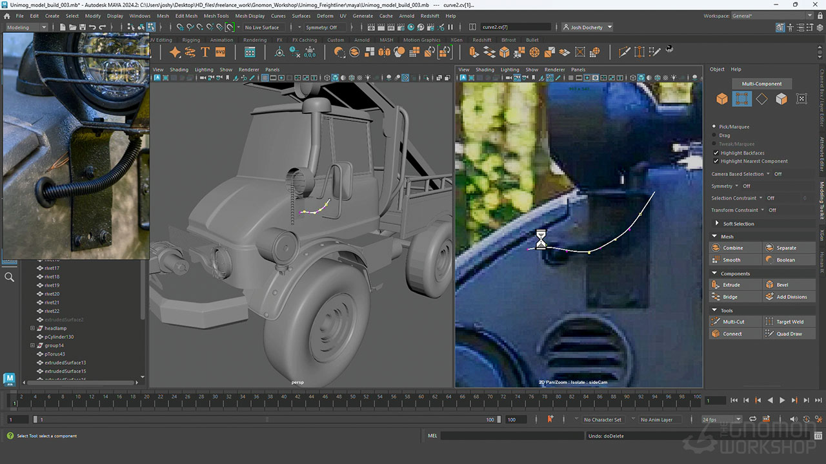Image resolution: width=826 pixels, height=464 pixels.
Task: Click the Combine mesh button
Action: (732, 248)
